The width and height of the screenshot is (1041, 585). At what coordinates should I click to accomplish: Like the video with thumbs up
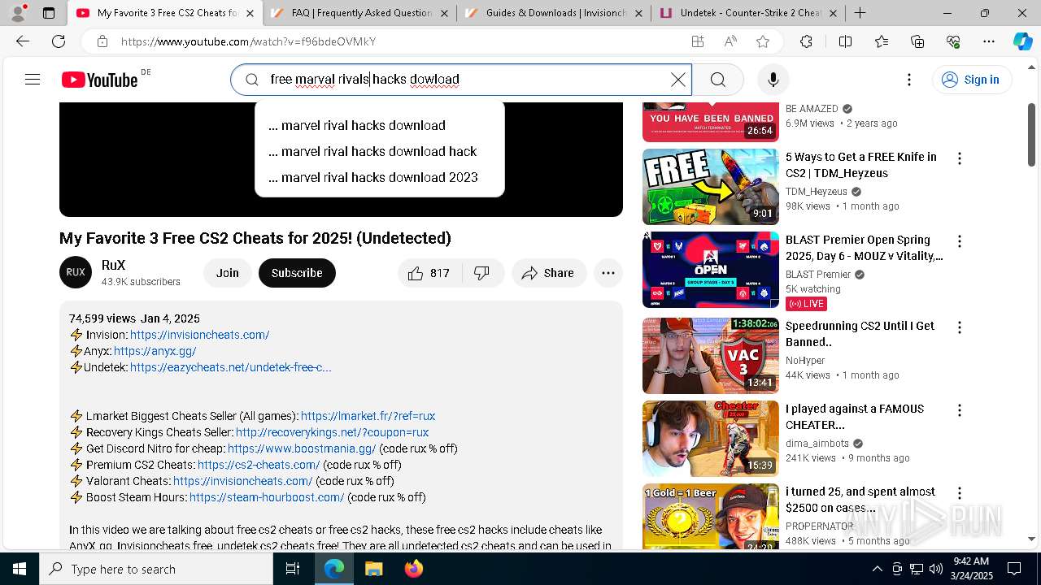pyautogui.click(x=429, y=273)
